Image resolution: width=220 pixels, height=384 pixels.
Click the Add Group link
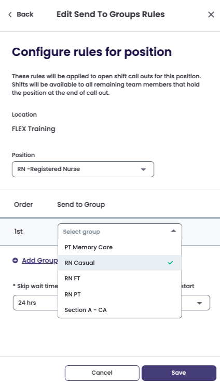[x=40, y=260]
